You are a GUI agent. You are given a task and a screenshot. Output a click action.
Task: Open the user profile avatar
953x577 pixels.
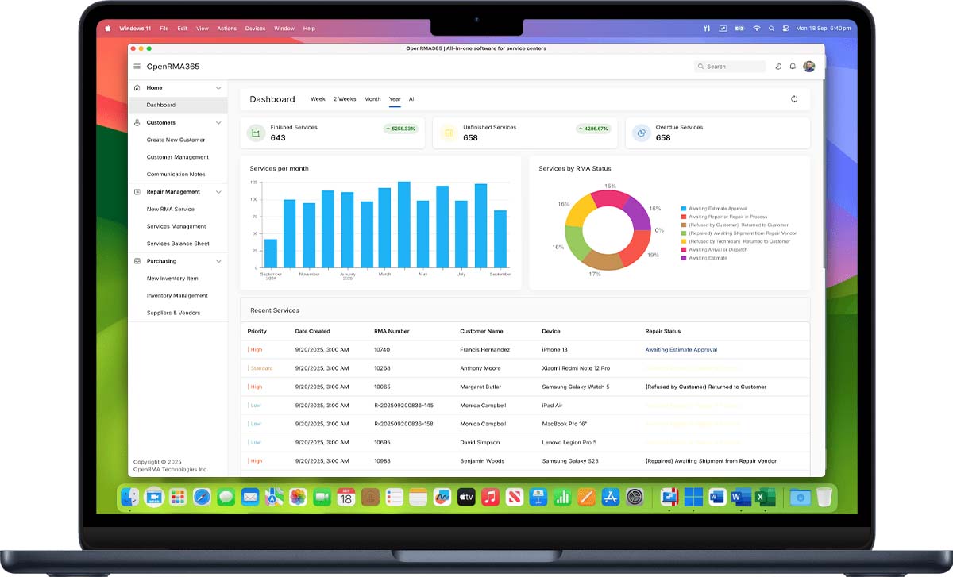(808, 67)
